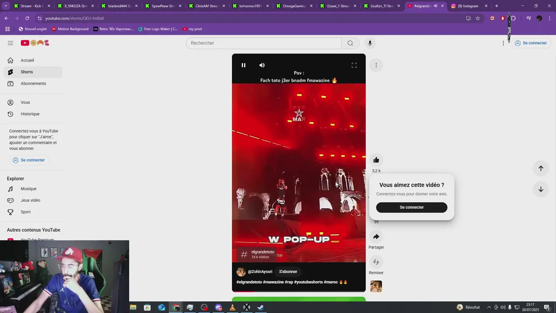This screenshot has width=556, height=313.
Task: Open the three-dot menu beside the Short
Action: point(376,65)
